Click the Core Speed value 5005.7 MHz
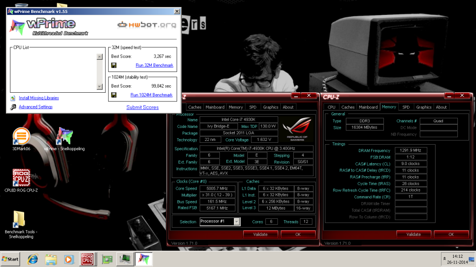The image size is (476, 267). click(218, 189)
